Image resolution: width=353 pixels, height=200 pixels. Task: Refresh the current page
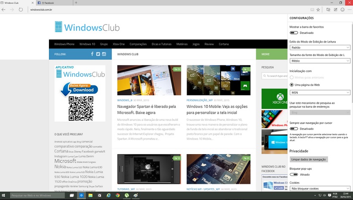(21, 9)
